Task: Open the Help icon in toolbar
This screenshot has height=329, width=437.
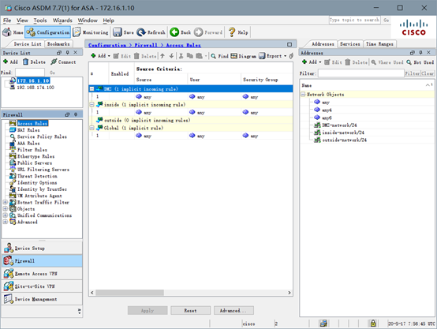Action: click(238, 32)
